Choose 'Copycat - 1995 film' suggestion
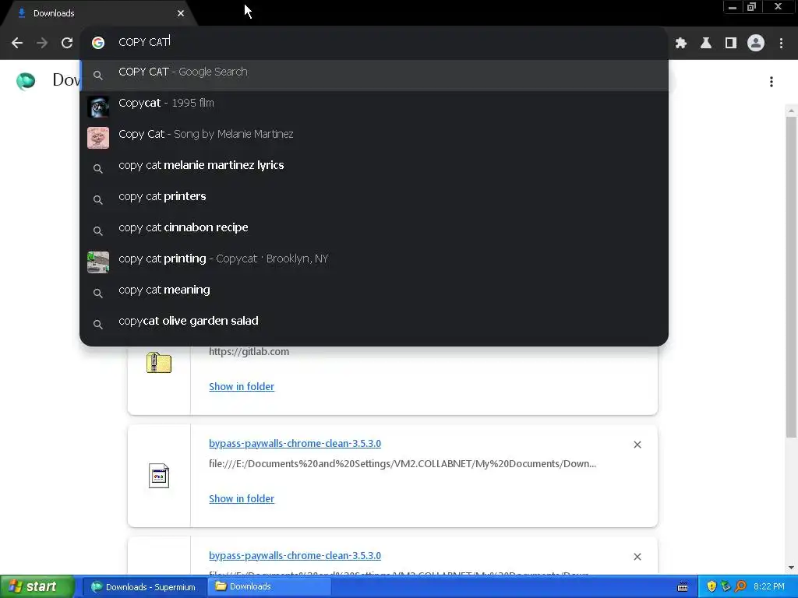This screenshot has height=598, width=798. click(374, 107)
